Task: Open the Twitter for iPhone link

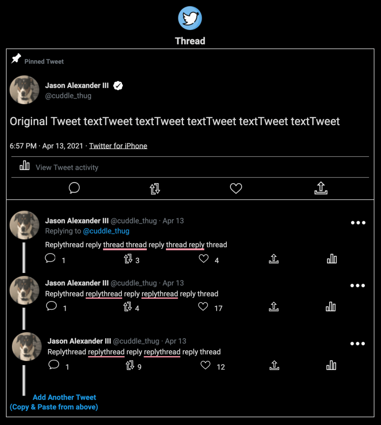Action: [118, 146]
